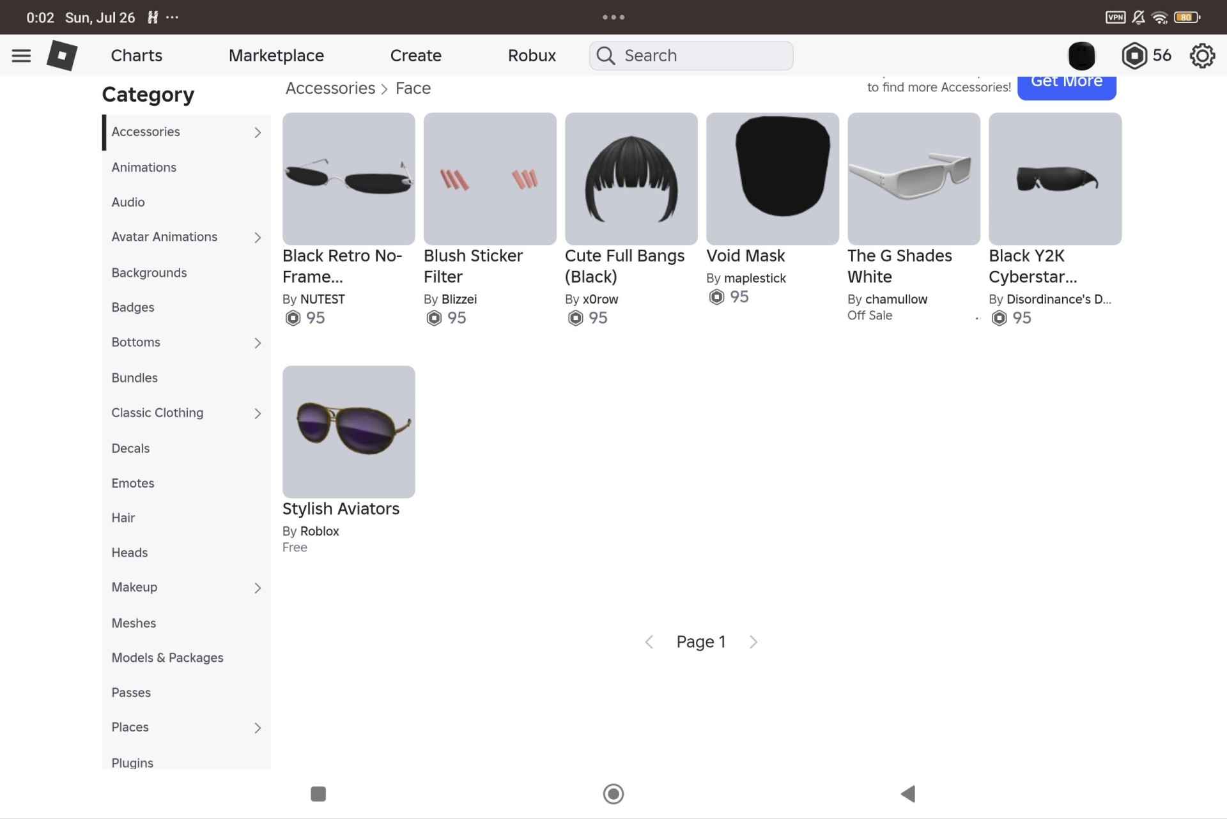Expand the Classic Clothing chevron
Viewport: 1227px width, 819px height.
[x=258, y=413]
